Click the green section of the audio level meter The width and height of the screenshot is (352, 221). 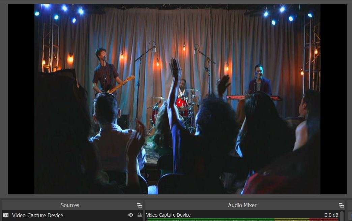(x=209, y=220)
